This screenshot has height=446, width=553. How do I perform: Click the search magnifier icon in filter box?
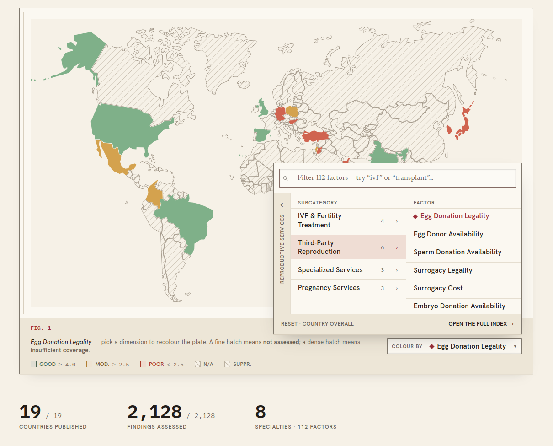(x=286, y=178)
